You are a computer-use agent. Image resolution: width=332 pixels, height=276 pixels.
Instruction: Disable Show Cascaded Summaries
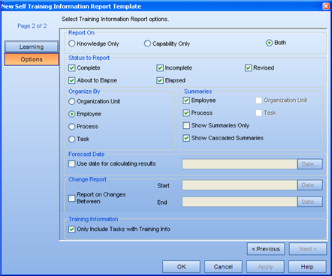(186, 138)
